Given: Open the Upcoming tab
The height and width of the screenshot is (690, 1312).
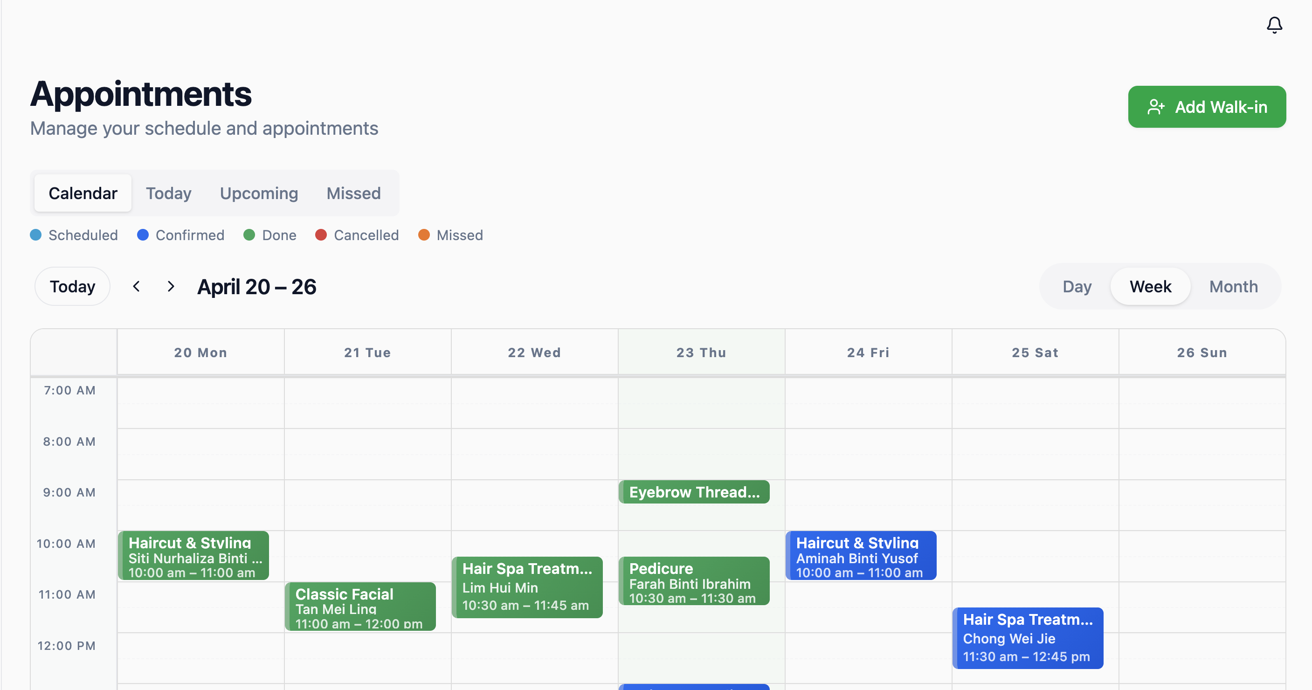Looking at the screenshot, I should point(259,193).
